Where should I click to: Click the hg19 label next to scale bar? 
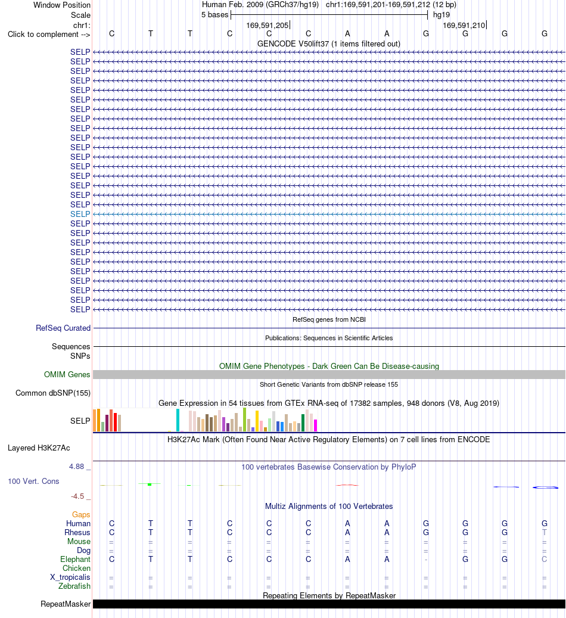click(x=441, y=14)
